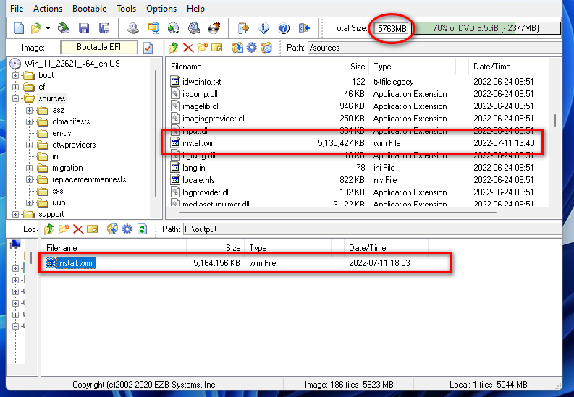Click the Save As multi-disk icon
This screenshot has width=574, height=397.
[104, 28]
